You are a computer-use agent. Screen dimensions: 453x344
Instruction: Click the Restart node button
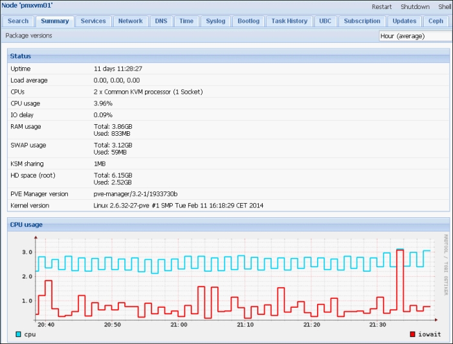[x=382, y=6]
